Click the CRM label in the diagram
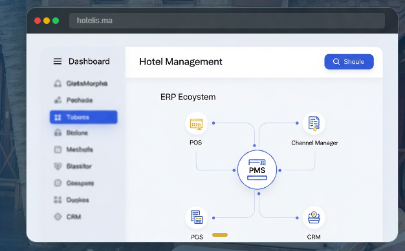Viewport: 405px width, 251px height. coord(314,237)
